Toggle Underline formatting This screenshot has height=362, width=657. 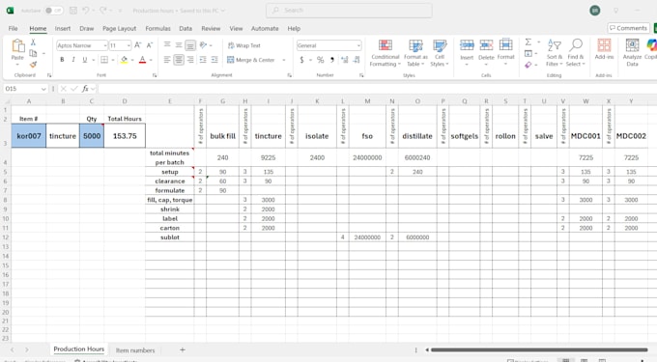85,60
